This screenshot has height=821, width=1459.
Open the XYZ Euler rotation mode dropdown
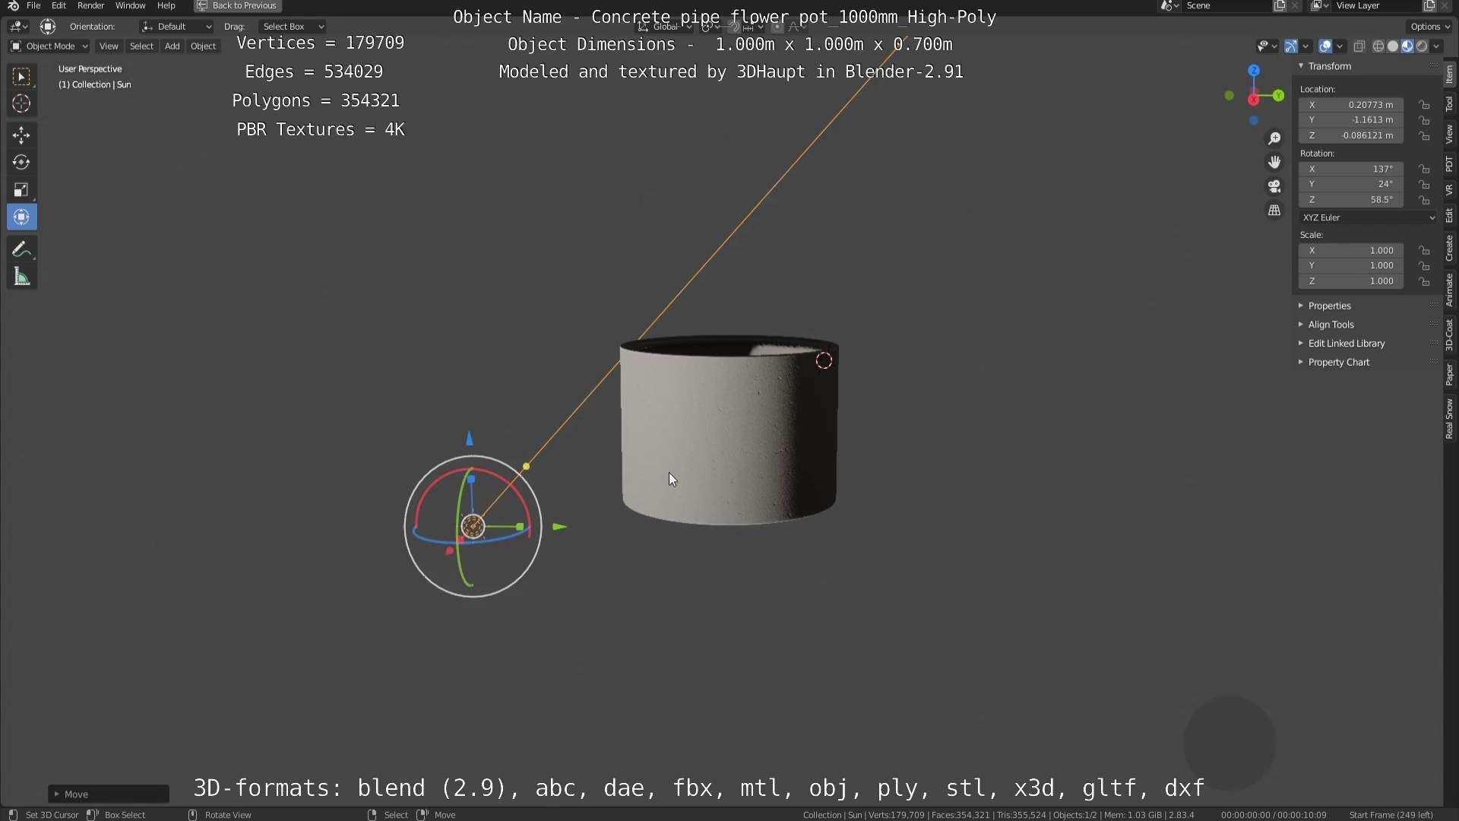1368,217
